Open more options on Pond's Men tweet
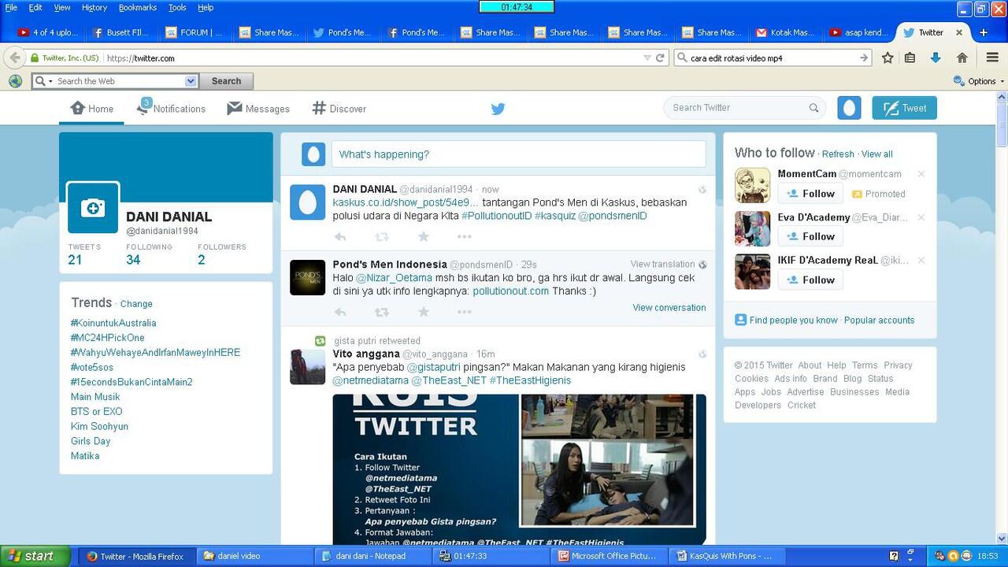This screenshot has height=567, width=1008. [464, 313]
